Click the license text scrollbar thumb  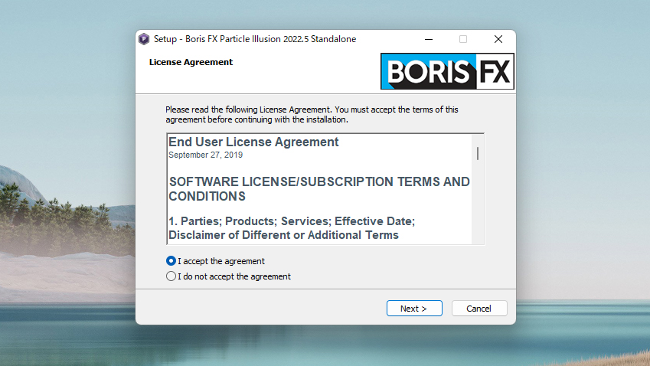pyautogui.click(x=478, y=153)
